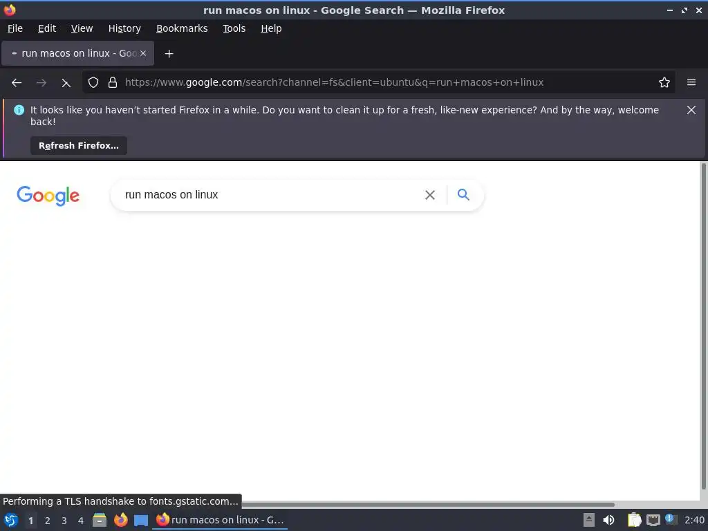
Task: Click the vertical page scrollbar
Action: [x=703, y=326]
